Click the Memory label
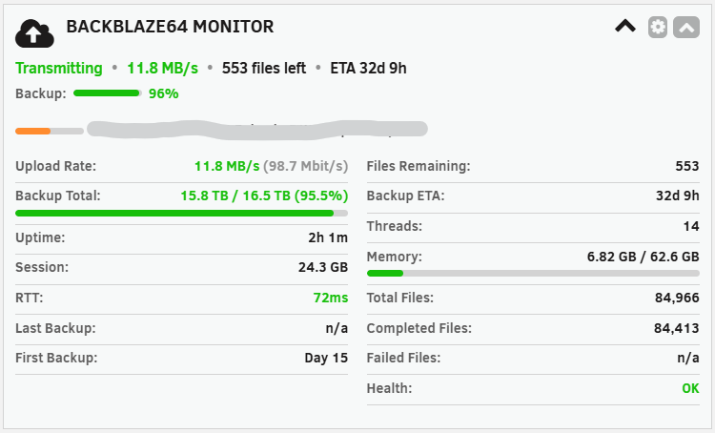715x433 pixels. pos(395,257)
